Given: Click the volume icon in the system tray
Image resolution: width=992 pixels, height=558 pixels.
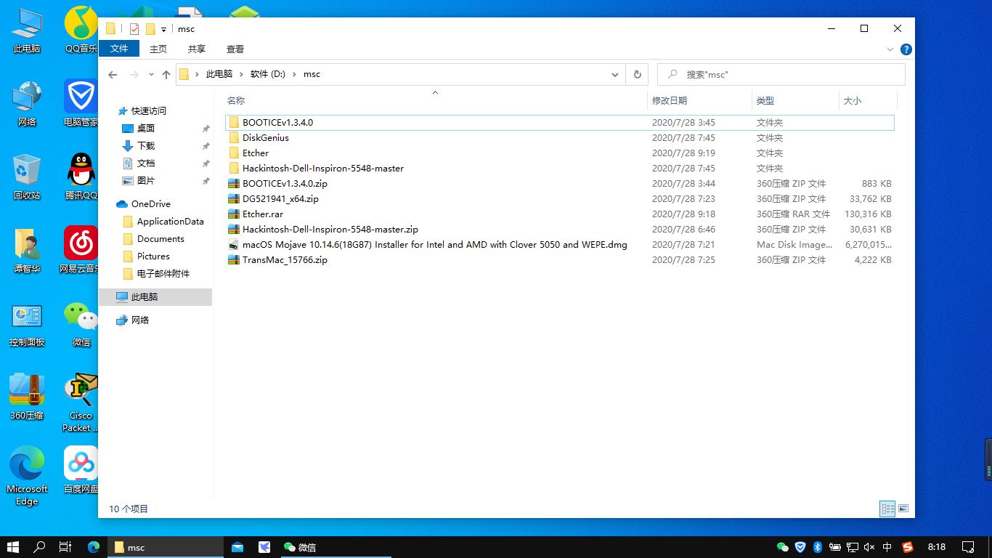Looking at the screenshot, I should (869, 547).
